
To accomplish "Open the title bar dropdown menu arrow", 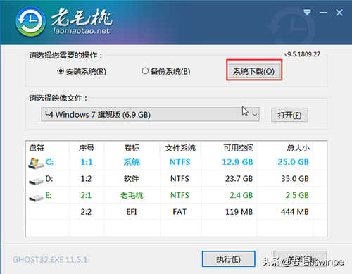I will [x=307, y=13].
